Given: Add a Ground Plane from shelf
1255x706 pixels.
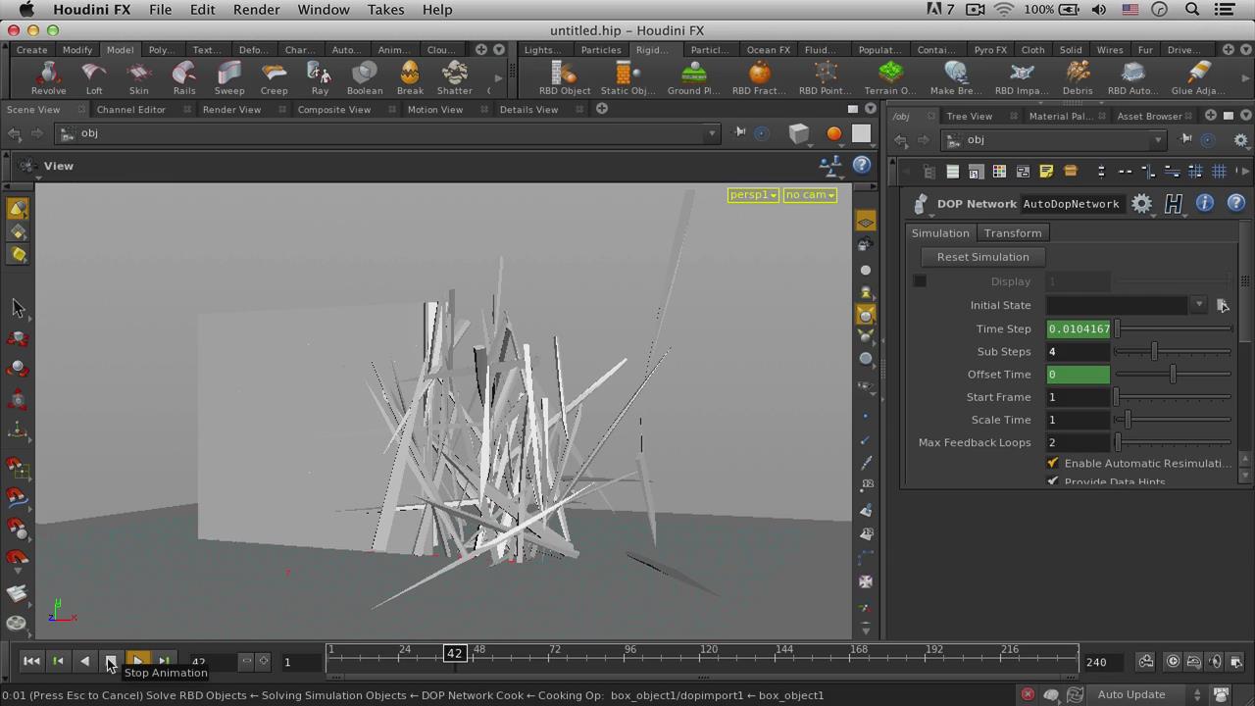Looking at the screenshot, I should (693, 77).
